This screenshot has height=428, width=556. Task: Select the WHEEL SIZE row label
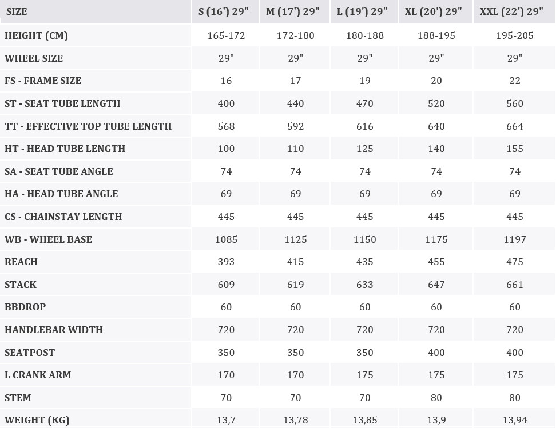coord(34,58)
